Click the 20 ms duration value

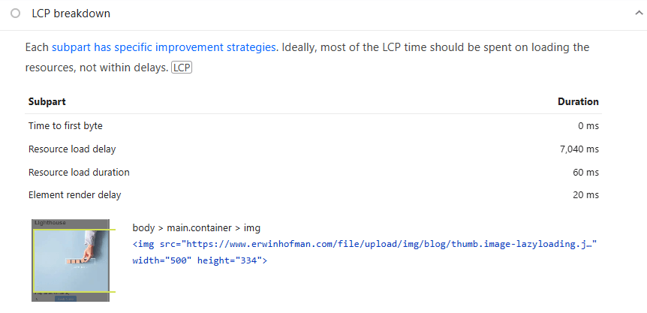click(586, 195)
